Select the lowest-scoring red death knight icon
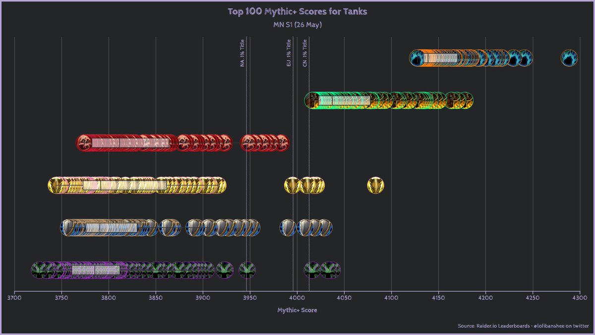The width and height of the screenshot is (595, 335). coord(84,143)
